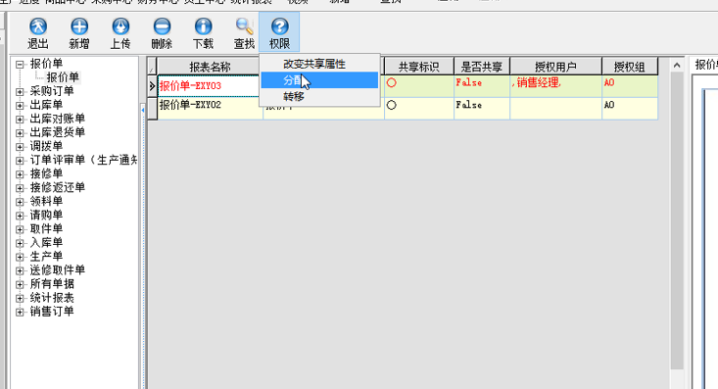
Task: Expand the 出库单 tree node
Action: coord(20,106)
